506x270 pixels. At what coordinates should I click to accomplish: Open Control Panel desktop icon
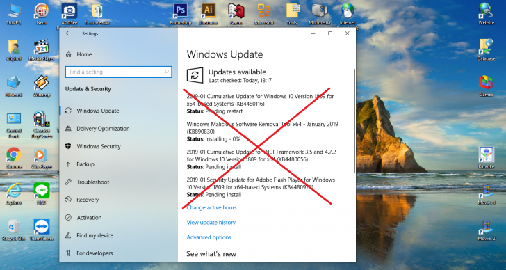(14, 125)
